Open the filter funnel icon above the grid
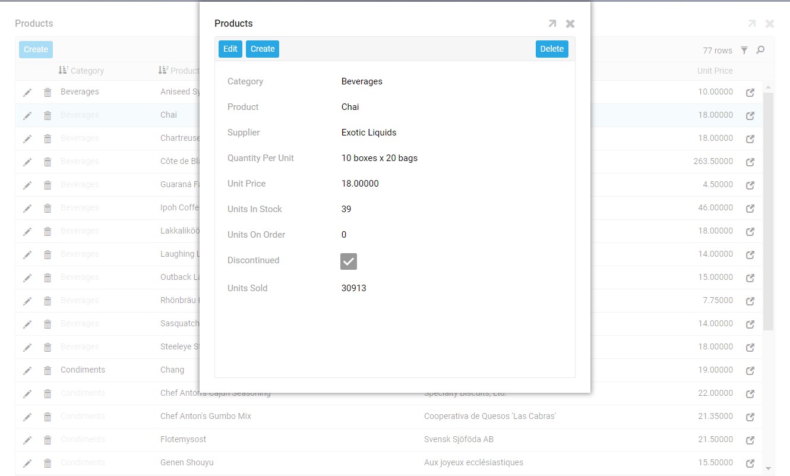 click(x=744, y=51)
